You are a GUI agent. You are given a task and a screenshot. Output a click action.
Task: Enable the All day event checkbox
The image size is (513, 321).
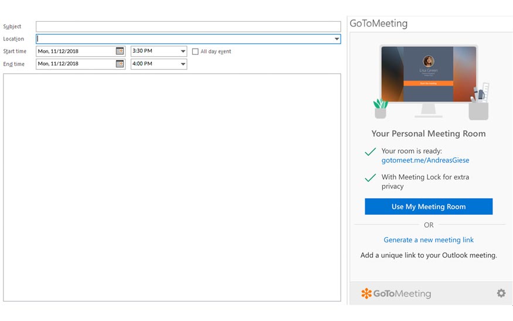pos(195,52)
